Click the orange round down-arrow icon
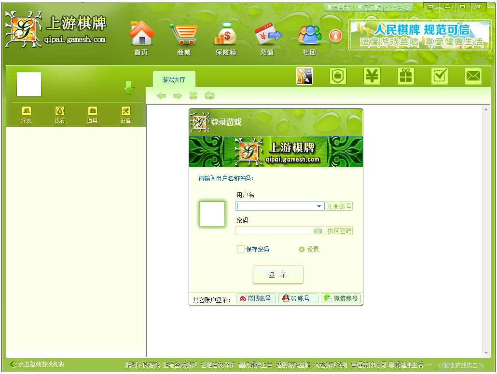This screenshot has width=497, height=374. pyautogui.click(x=335, y=36)
